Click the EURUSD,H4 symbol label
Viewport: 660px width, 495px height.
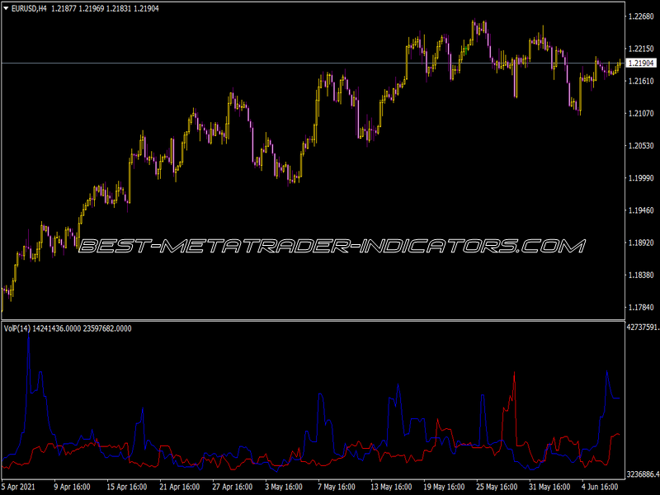tap(29, 8)
